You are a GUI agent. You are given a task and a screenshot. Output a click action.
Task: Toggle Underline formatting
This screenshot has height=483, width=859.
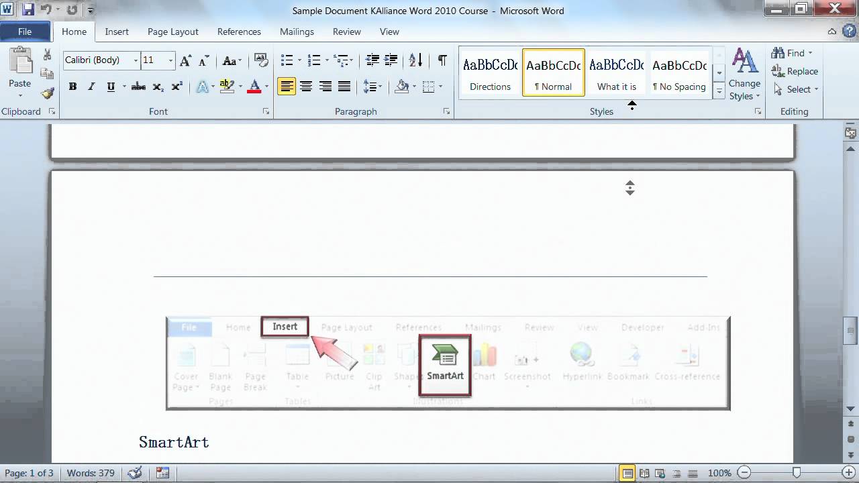coord(111,87)
